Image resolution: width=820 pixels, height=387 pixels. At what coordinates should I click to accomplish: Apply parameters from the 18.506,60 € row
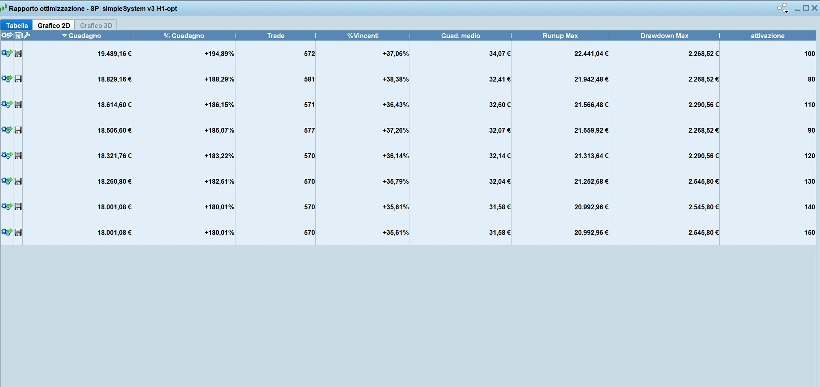point(7,130)
